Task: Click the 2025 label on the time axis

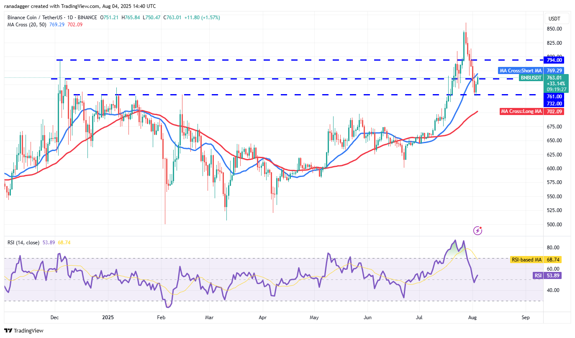Action: tap(108, 318)
